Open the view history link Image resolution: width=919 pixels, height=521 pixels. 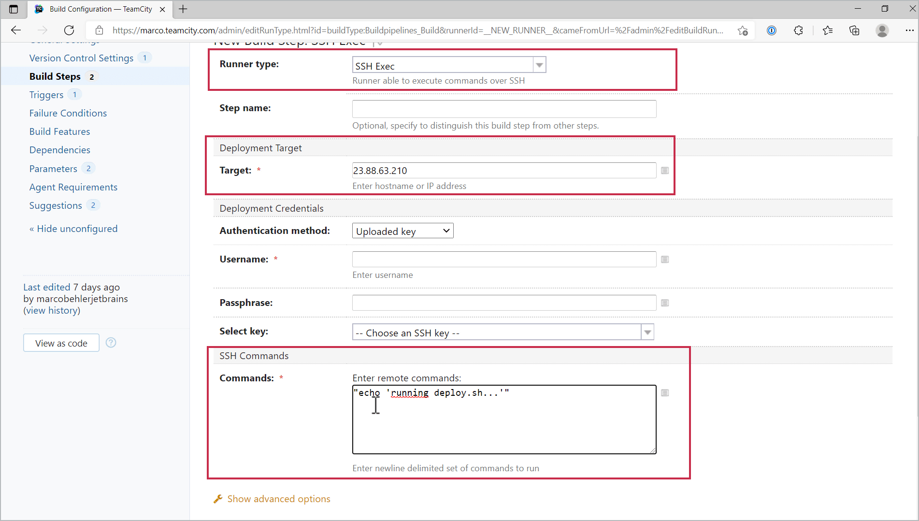[52, 310]
